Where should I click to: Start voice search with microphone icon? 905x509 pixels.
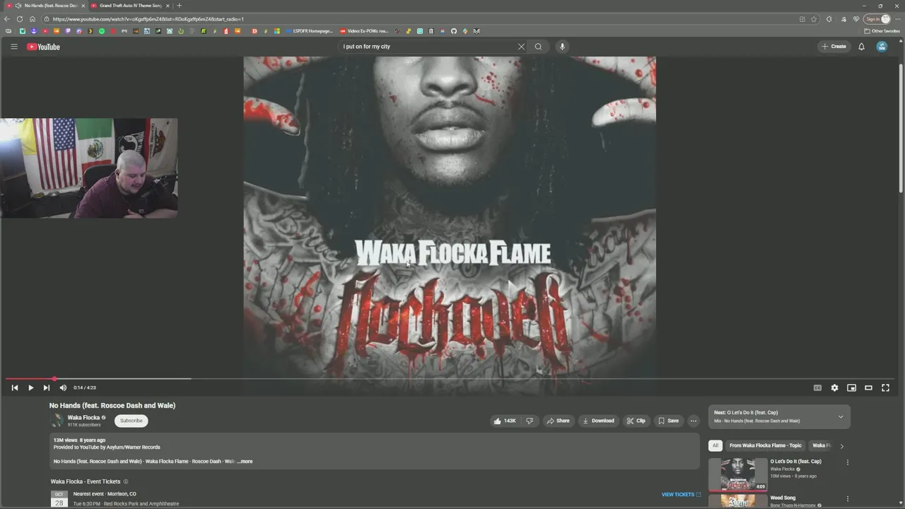point(562,47)
